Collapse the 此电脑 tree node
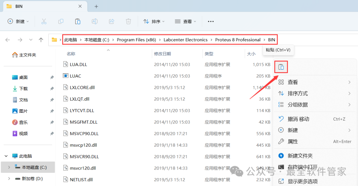 pos(6,156)
